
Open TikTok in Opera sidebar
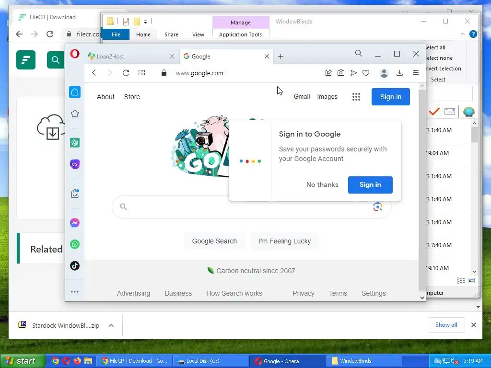[x=75, y=265]
